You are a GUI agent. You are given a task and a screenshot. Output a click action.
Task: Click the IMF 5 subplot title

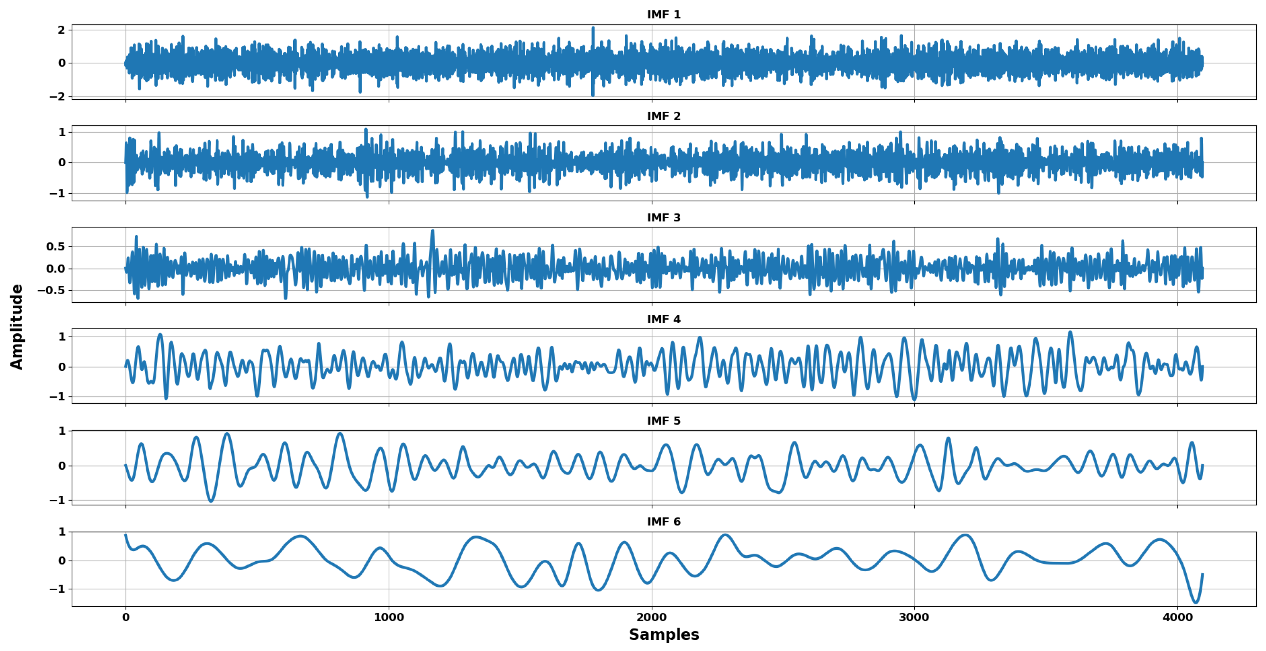point(664,421)
